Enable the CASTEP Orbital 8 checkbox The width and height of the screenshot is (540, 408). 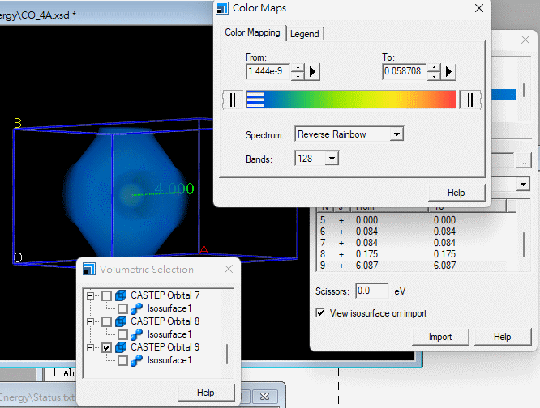[106, 321]
